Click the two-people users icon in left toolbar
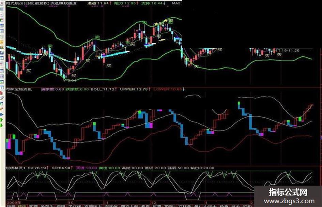This screenshot has height=207, width=322. (2, 47)
